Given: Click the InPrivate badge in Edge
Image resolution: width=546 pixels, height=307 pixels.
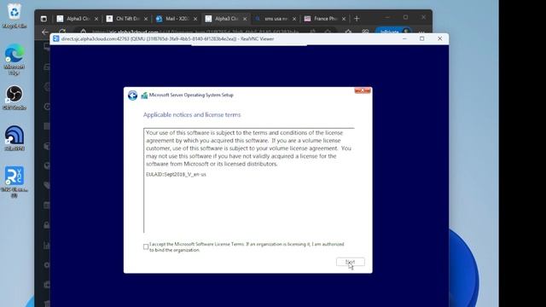Looking at the screenshot, I should (x=393, y=32).
